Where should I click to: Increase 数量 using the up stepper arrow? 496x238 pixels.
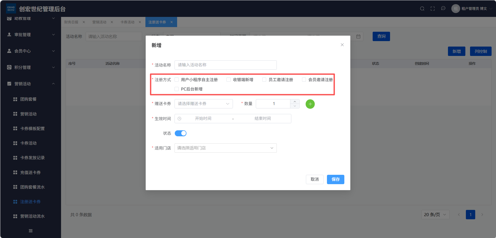pyautogui.click(x=294, y=102)
